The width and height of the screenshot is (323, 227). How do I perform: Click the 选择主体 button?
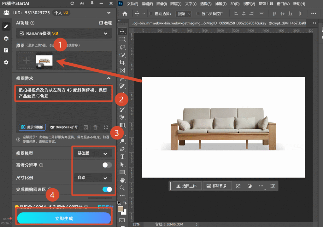(187, 186)
